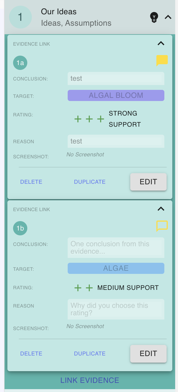
Task: Switch to the Evidence Link 1b panel header
Action: pyautogui.click(x=31, y=209)
